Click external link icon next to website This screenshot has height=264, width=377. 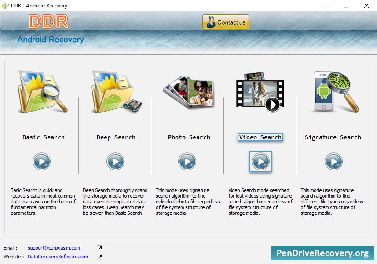click(99, 257)
